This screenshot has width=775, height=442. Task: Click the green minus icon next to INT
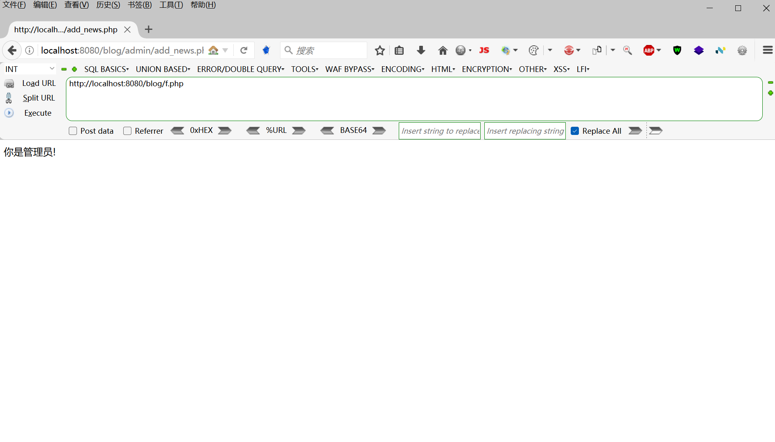click(x=64, y=69)
